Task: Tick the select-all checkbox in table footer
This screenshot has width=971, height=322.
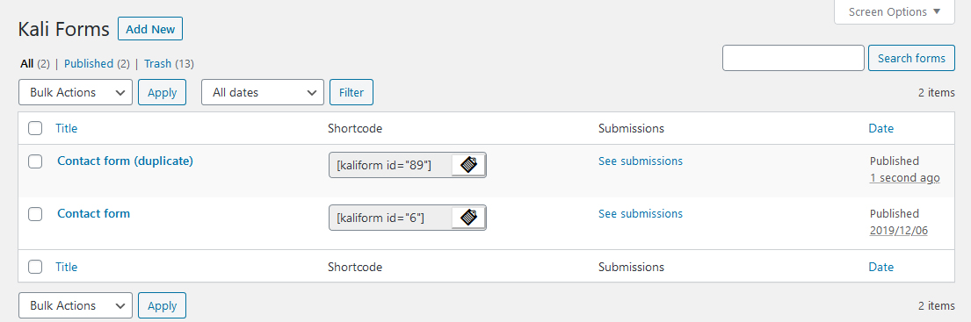Action: tap(35, 267)
